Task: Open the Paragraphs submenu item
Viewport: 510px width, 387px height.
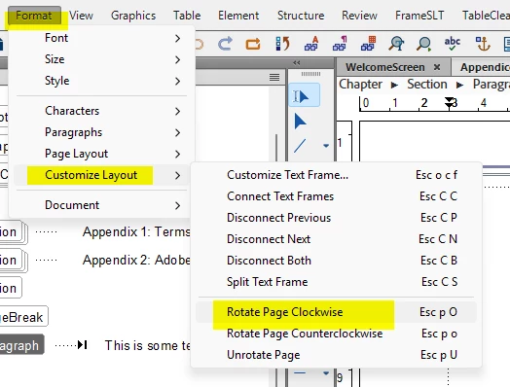Action: (x=102, y=132)
